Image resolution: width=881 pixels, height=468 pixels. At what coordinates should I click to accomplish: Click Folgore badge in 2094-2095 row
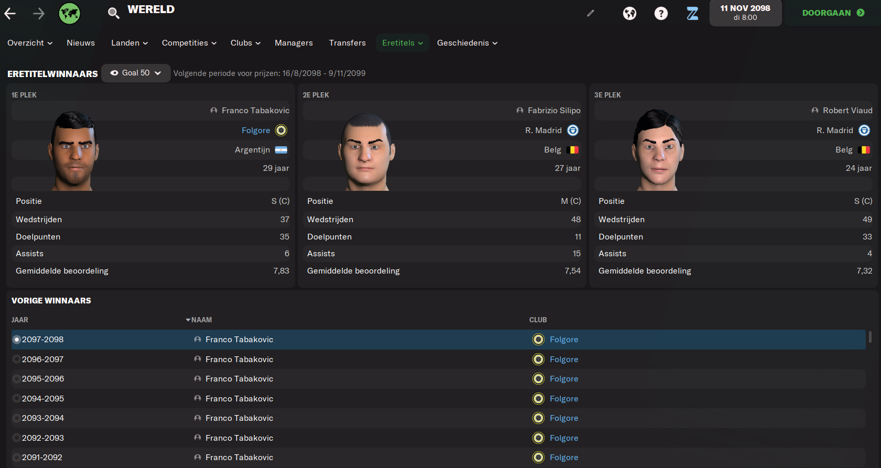click(x=538, y=399)
